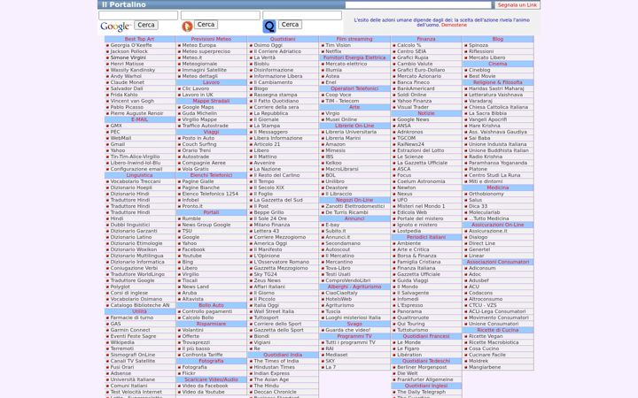The image size is (638, 398).
Task: Open the E-bay link under Annunci
Action: (332, 225)
